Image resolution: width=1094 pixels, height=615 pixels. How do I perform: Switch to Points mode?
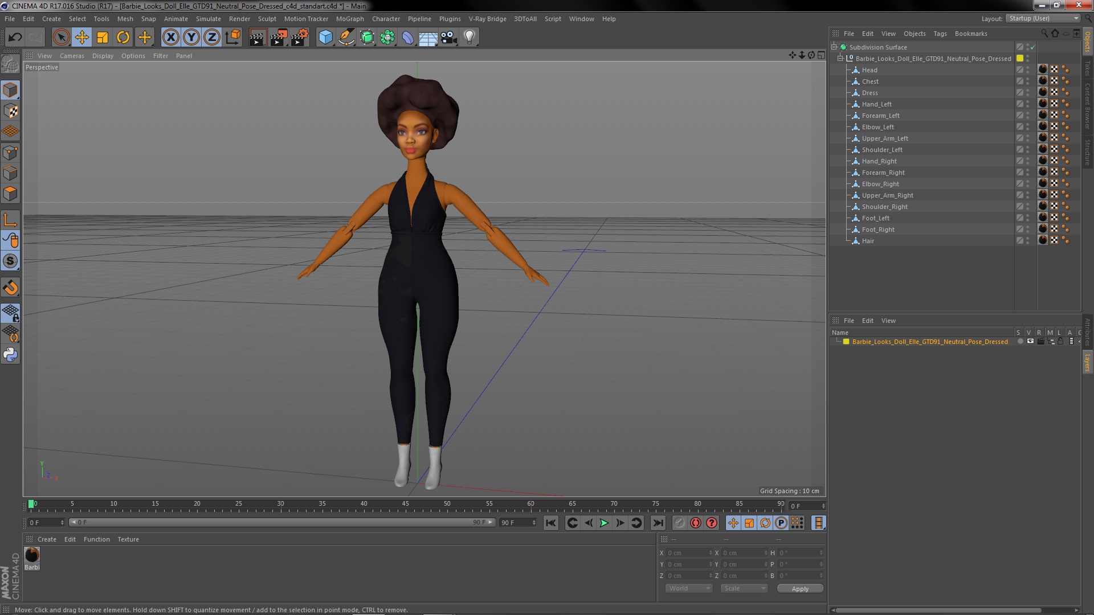pos(10,153)
